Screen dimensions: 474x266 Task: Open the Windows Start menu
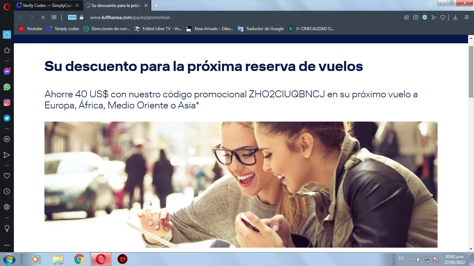[9, 259]
